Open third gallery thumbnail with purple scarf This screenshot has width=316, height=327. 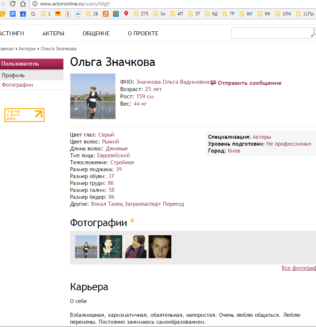click(136, 247)
